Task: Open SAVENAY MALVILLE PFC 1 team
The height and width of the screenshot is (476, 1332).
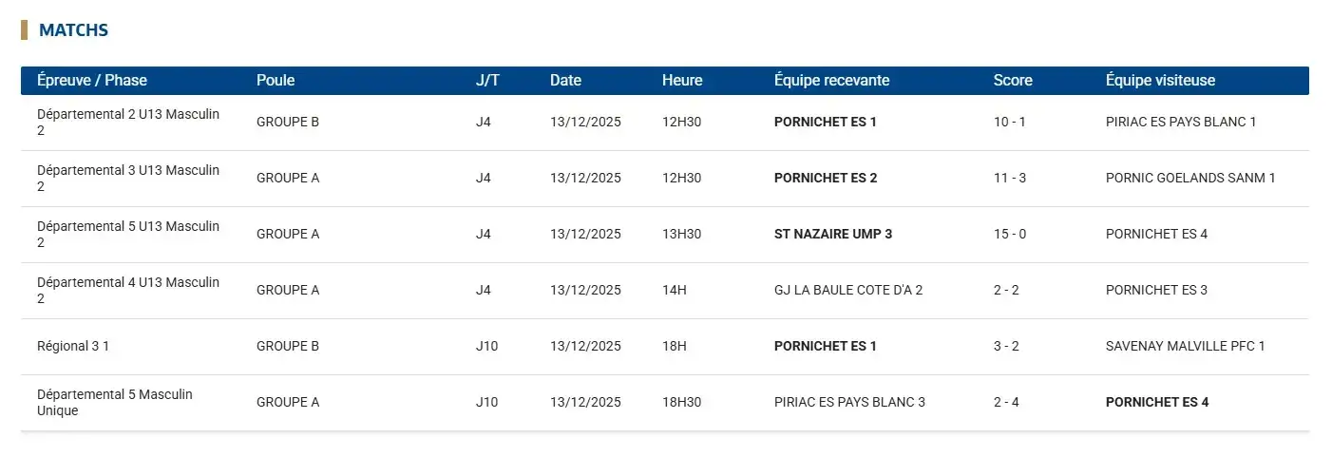Action: [1185, 347]
